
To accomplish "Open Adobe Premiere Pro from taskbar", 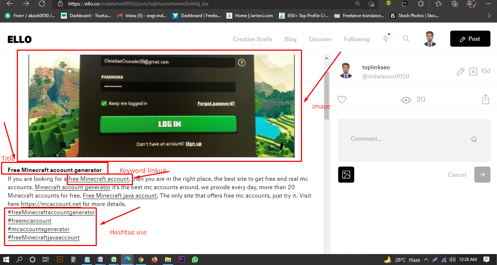I will (181, 260).
